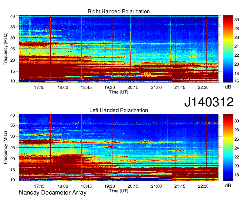Click 10 MHz tick on right-handed plot
The width and height of the screenshot is (243, 197).
click(13, 81)
